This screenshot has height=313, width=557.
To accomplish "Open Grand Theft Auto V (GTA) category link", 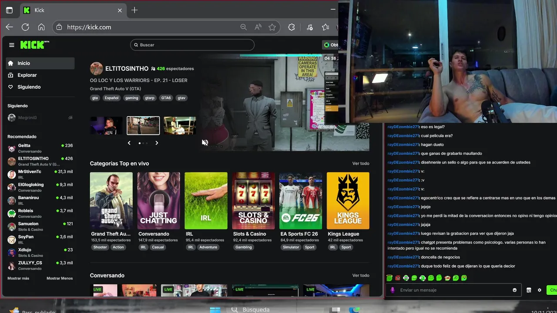I will tap(115, 89).
